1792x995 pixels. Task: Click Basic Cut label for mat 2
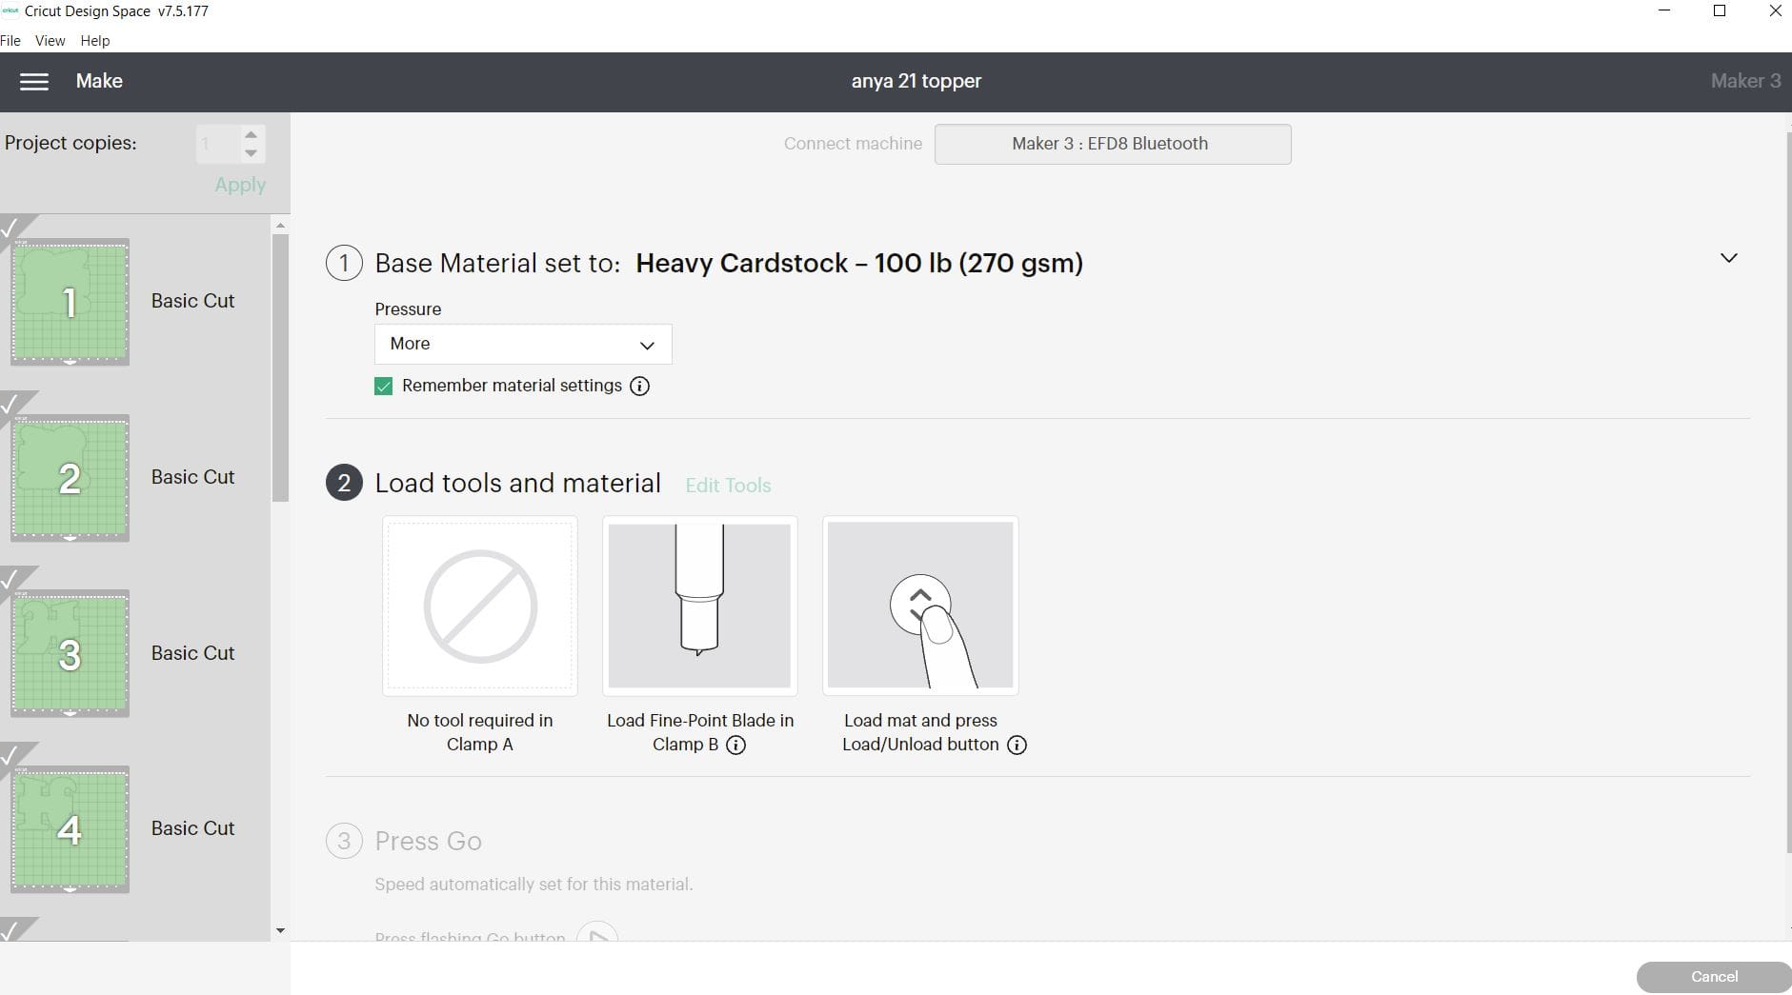click(x=192, y=477)
